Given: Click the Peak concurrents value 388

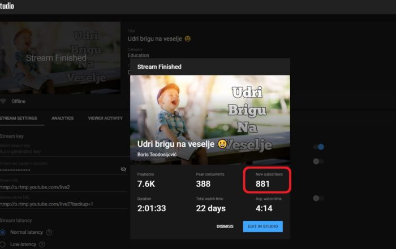Looking at the screenshot, I should pos(203,184).
